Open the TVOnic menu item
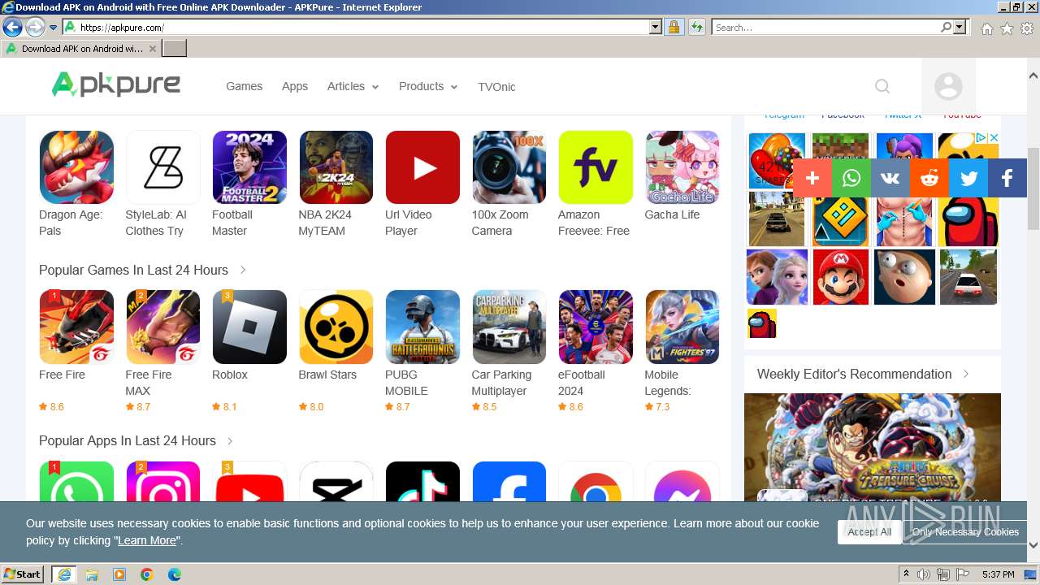The image size is (1040, 585). 496,87
